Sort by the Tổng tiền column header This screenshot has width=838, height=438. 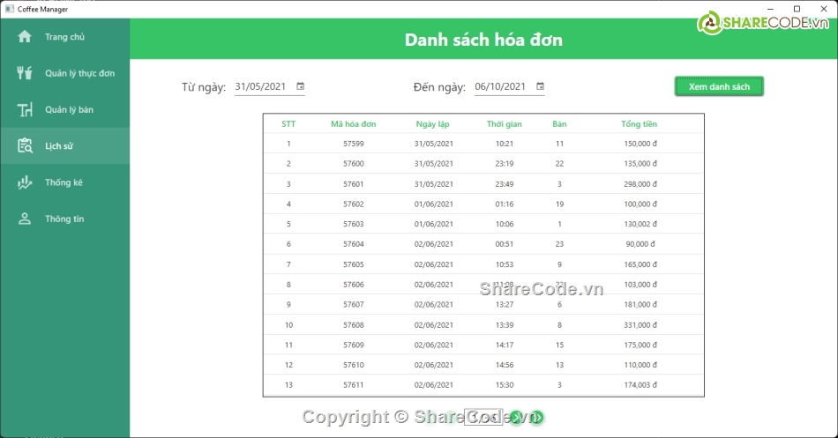pyautogui.click(x=640, y=124)
